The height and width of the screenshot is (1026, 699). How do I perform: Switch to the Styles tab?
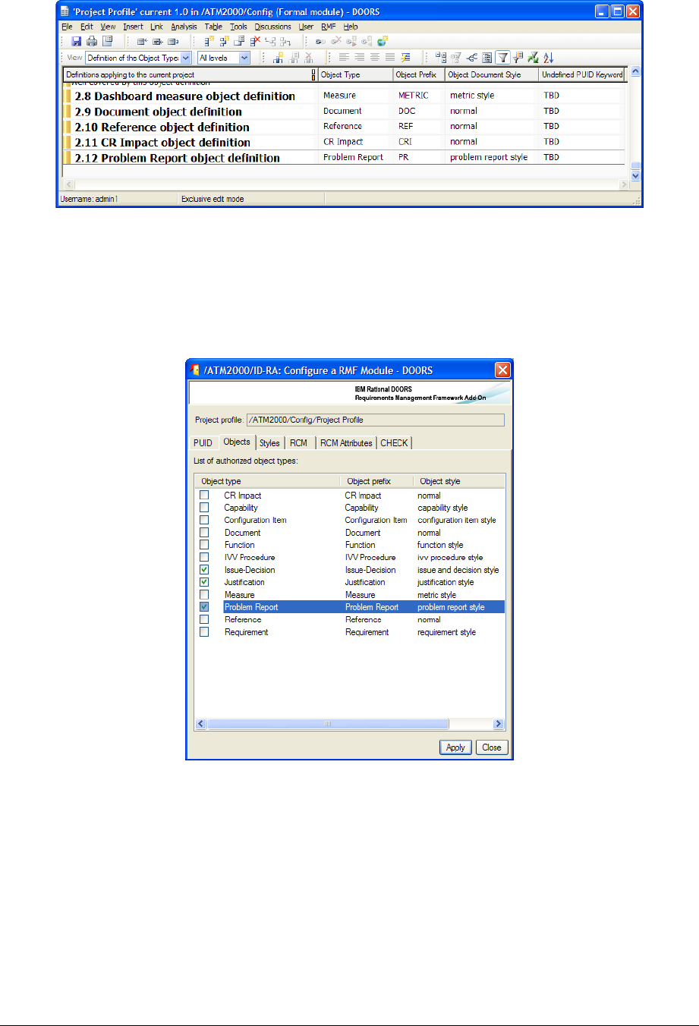click(x=269, y=443)
